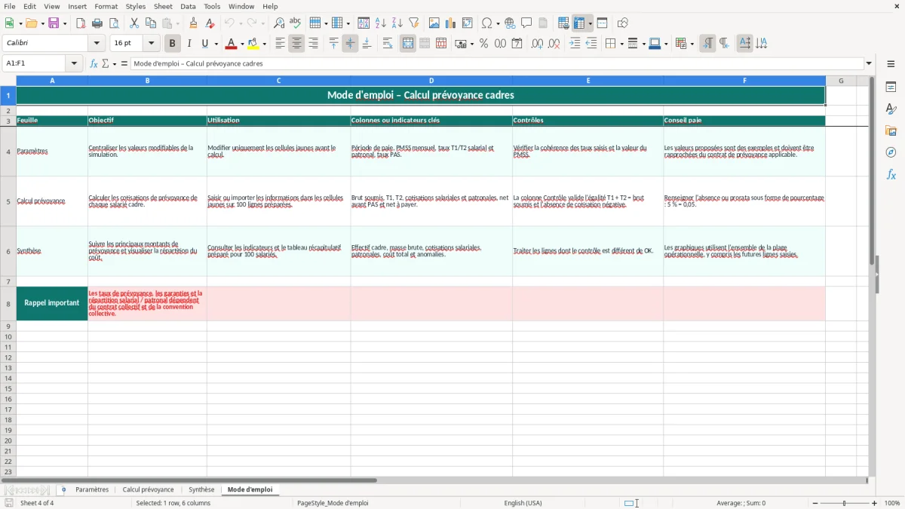Open the Tools menu
Screen dimensions: 905x509
(x=212, y=6)
